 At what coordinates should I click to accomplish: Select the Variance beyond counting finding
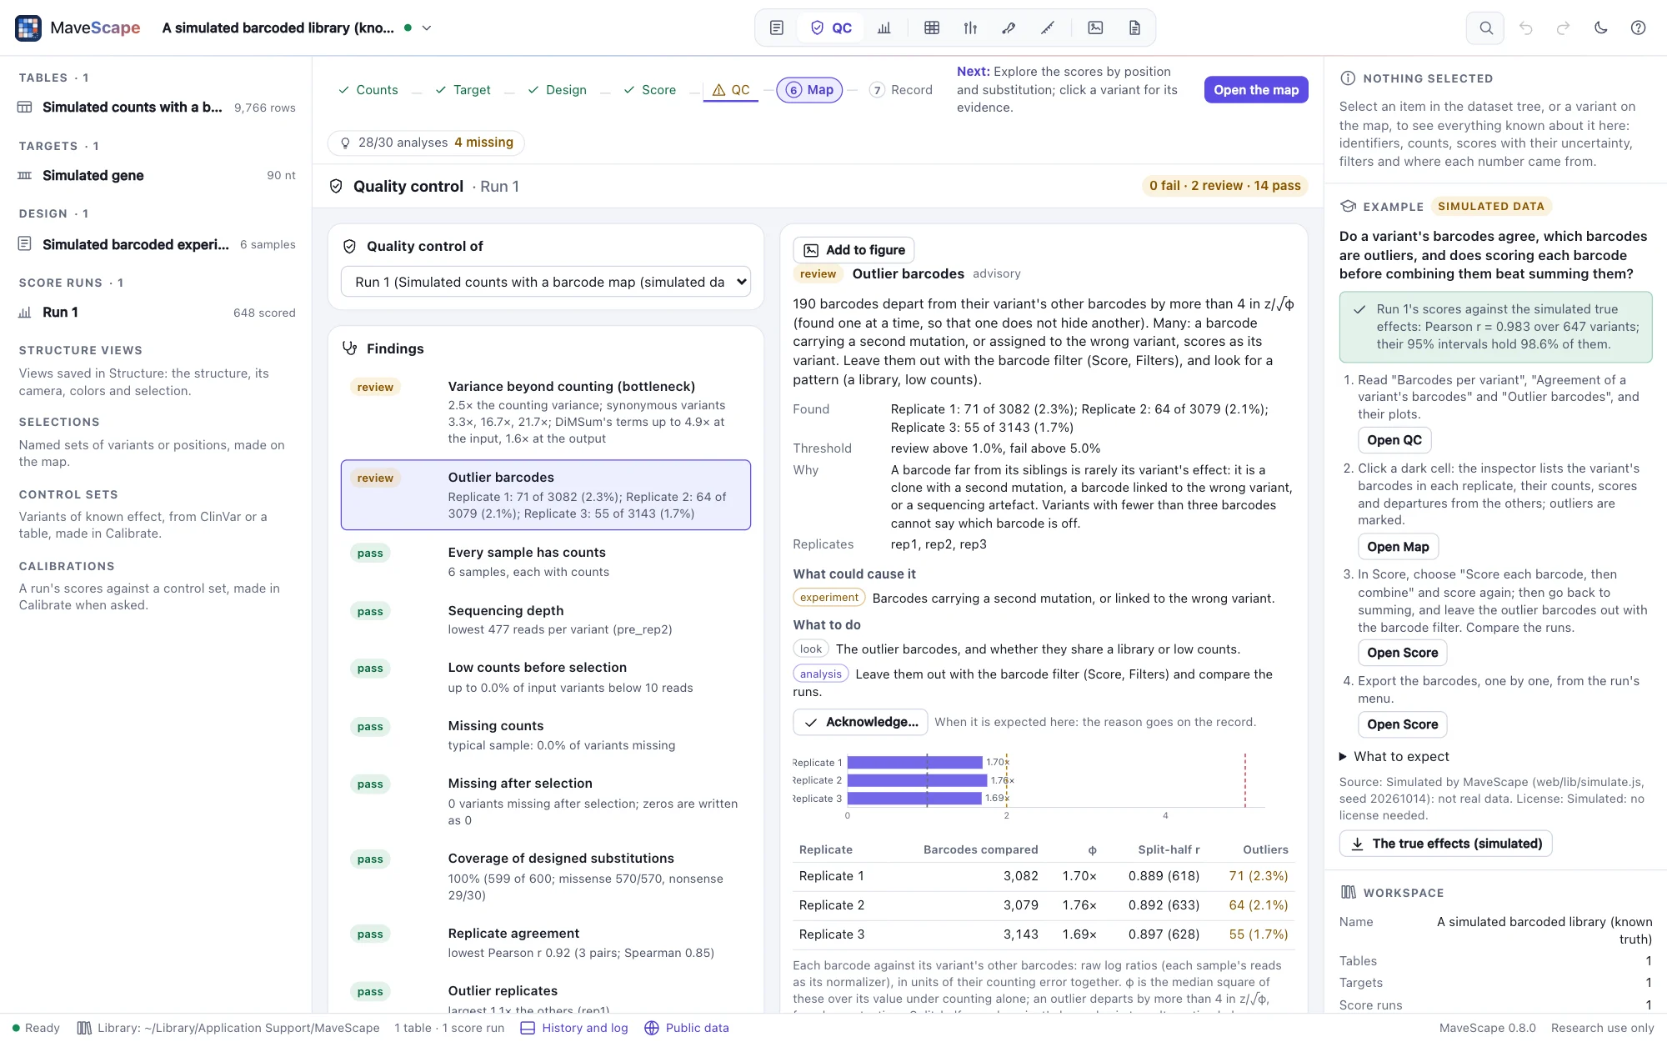point(546,412)
